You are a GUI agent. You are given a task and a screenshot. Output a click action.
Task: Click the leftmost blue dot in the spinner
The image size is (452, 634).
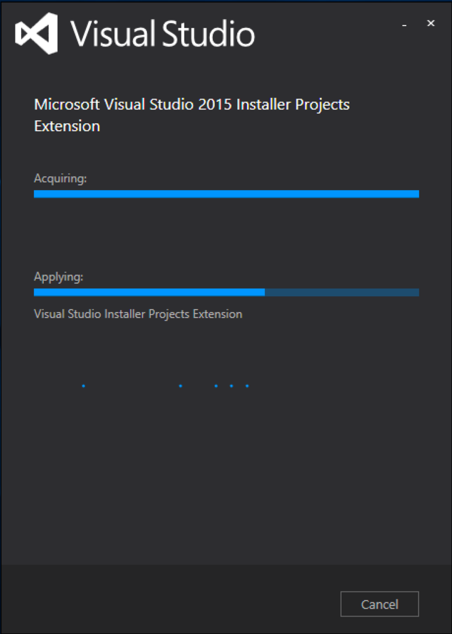tap(84, 385)
